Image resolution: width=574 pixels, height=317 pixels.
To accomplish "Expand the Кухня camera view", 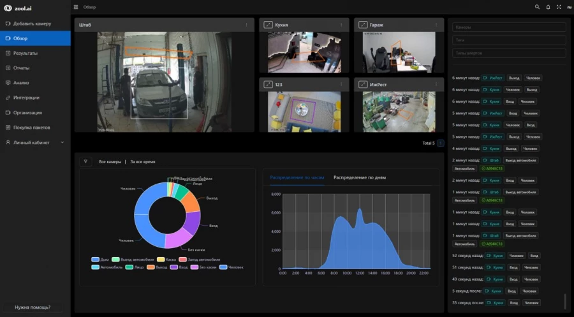I will [269, 25].
